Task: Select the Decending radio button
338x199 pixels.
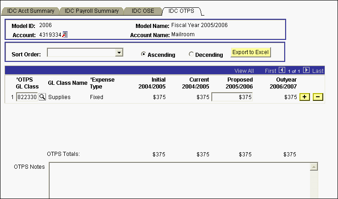Action: tap(192, 55)
